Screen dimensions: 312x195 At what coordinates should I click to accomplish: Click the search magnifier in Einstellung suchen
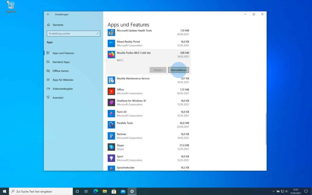[x=97, y=34]
